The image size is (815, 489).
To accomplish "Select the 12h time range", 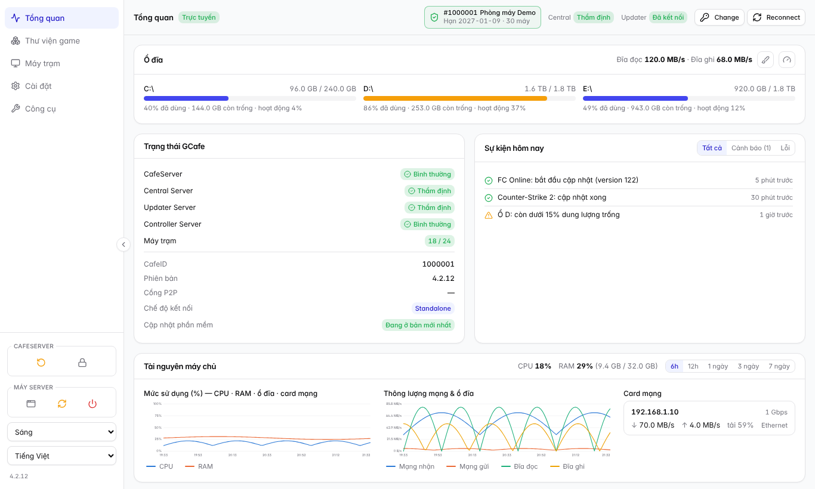I will [693, 366].
